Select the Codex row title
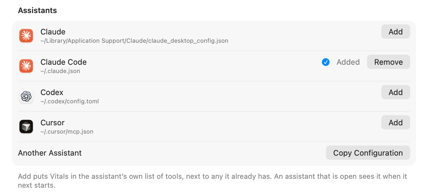 [52, 92]
